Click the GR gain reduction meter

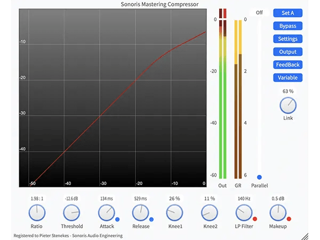tap(238, 99)
